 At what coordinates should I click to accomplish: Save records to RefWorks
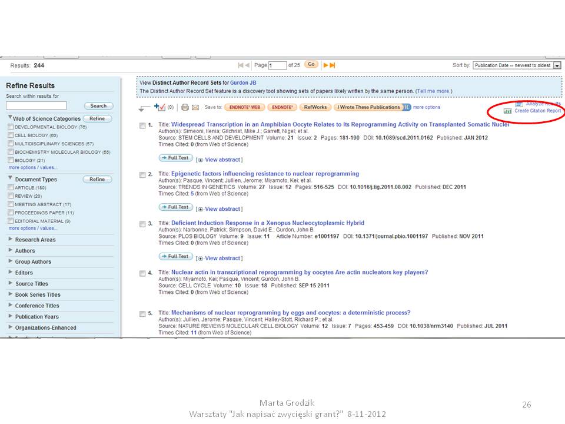[315, 107]
